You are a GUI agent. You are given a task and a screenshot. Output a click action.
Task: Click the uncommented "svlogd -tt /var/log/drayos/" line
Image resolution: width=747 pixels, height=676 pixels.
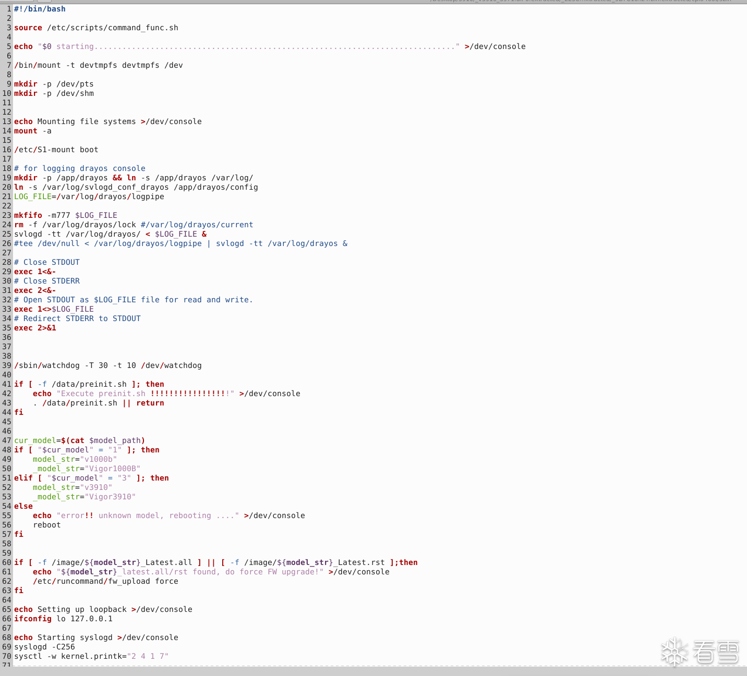click(x=110, y=234)
